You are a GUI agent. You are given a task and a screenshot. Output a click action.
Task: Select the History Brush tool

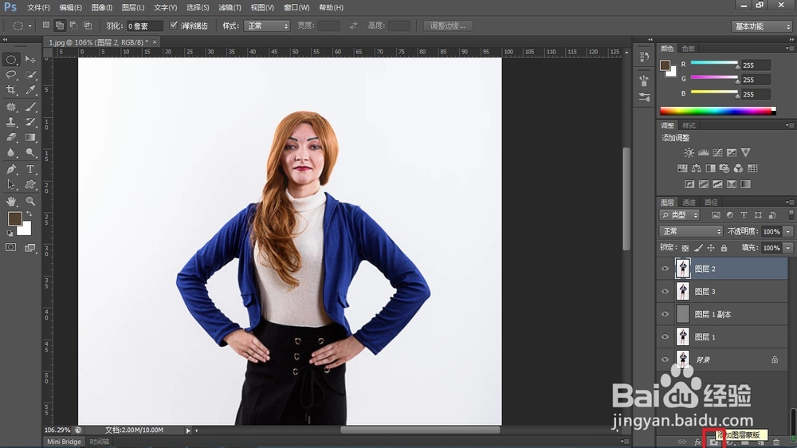30,122
